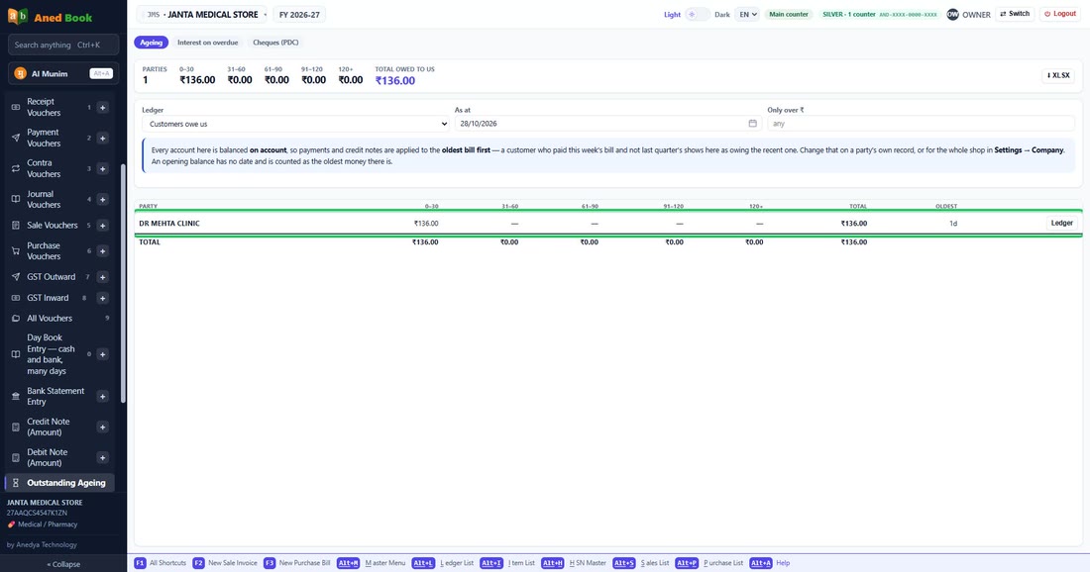
Task: Open Outstanding Ageing in the sidebar
Action: coord(59,483)
